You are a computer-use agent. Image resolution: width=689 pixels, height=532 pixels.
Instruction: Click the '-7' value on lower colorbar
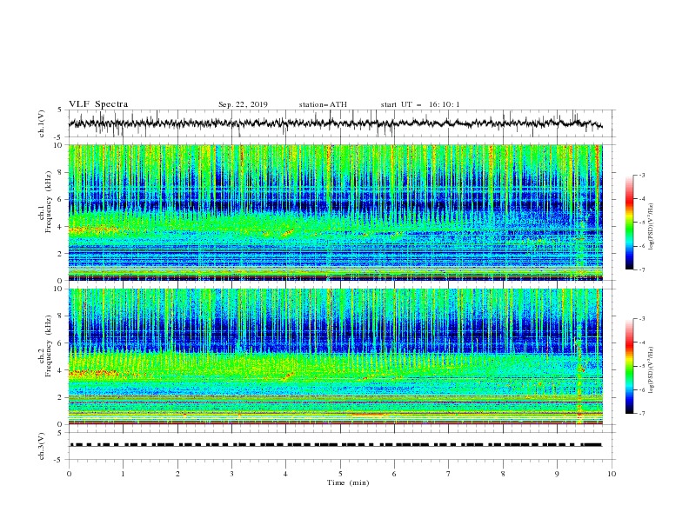[x=642, y=414]
